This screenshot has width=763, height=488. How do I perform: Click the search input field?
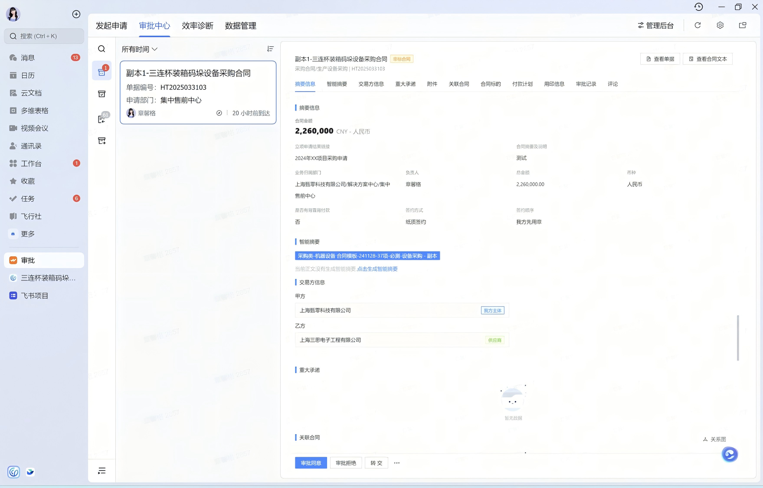[44, 36]
